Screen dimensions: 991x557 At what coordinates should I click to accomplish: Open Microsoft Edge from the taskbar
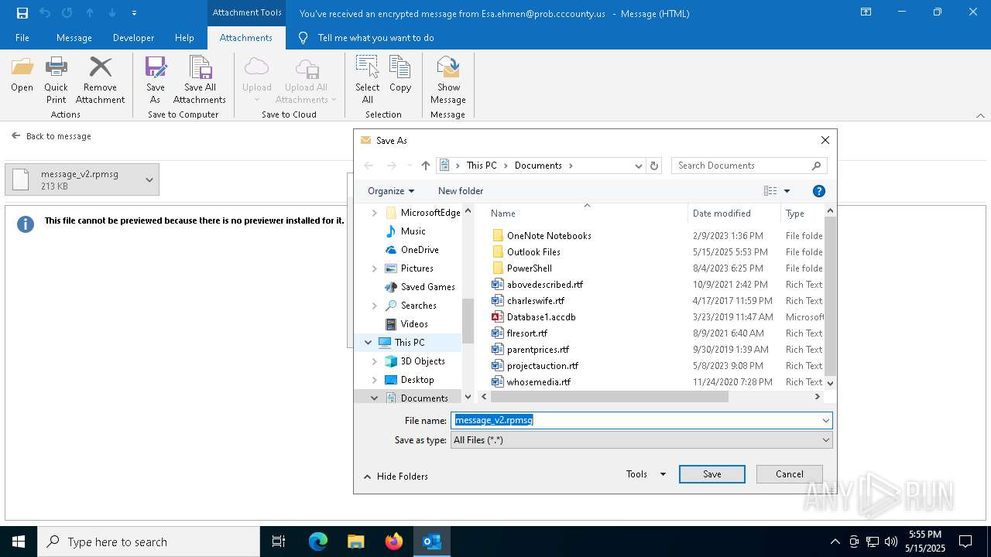[318, 542]
